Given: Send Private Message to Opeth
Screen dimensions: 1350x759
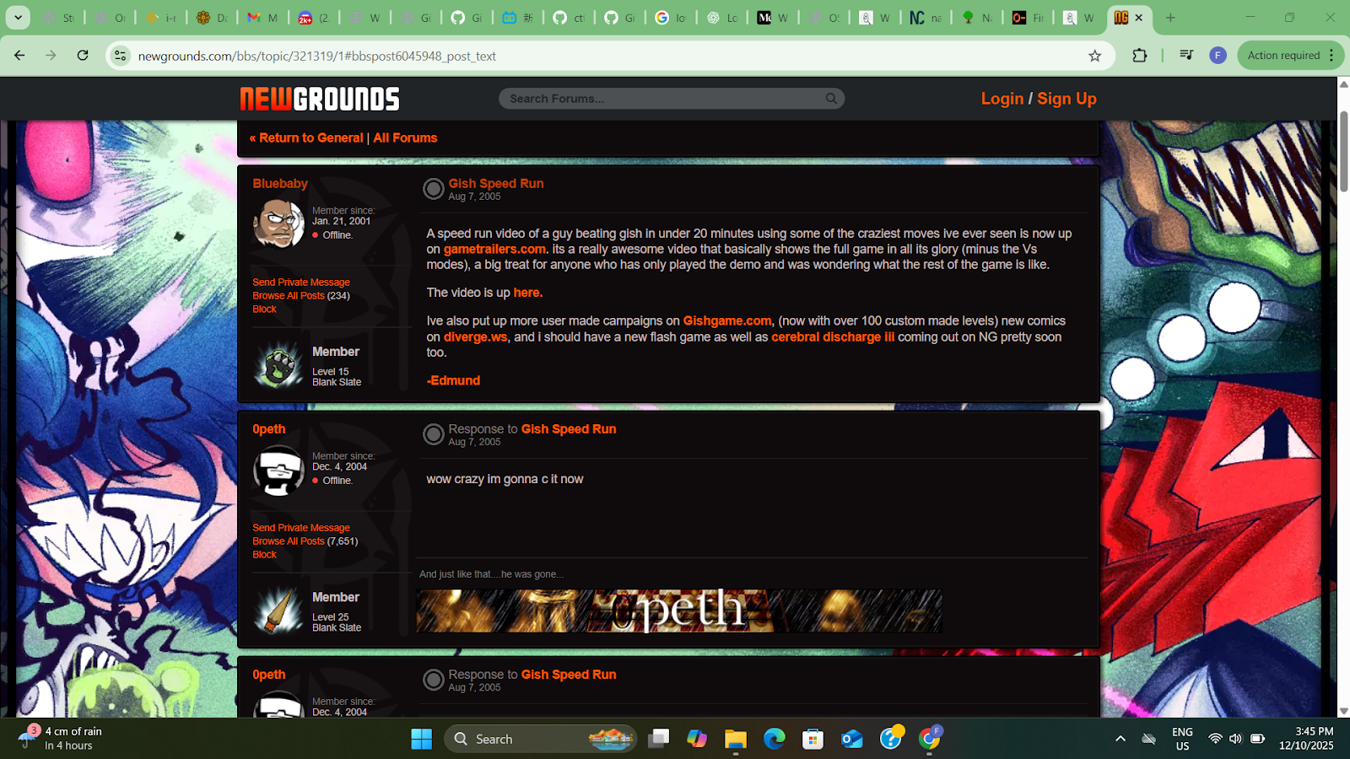Looking at the screenshot, I should click(301, 528).
